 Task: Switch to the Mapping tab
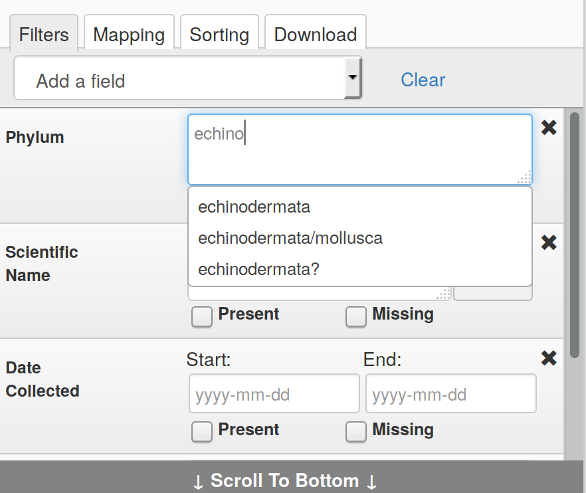click(x=129, y=35)
